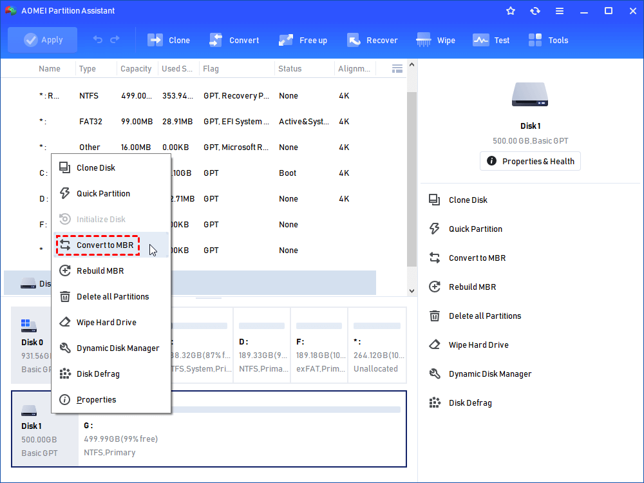Sort by the Status column header
The width and height of the screenshot is (644, 483).
coord(290,69)
